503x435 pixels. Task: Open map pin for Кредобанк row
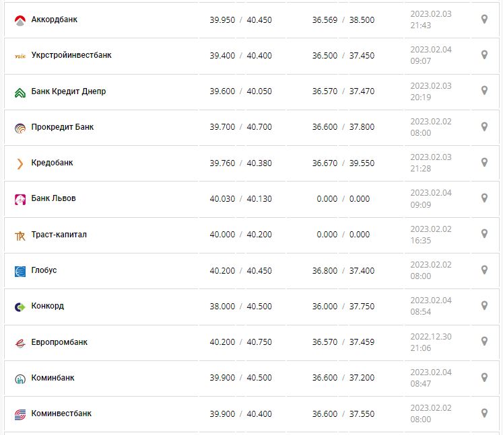[x=483, y=163]
